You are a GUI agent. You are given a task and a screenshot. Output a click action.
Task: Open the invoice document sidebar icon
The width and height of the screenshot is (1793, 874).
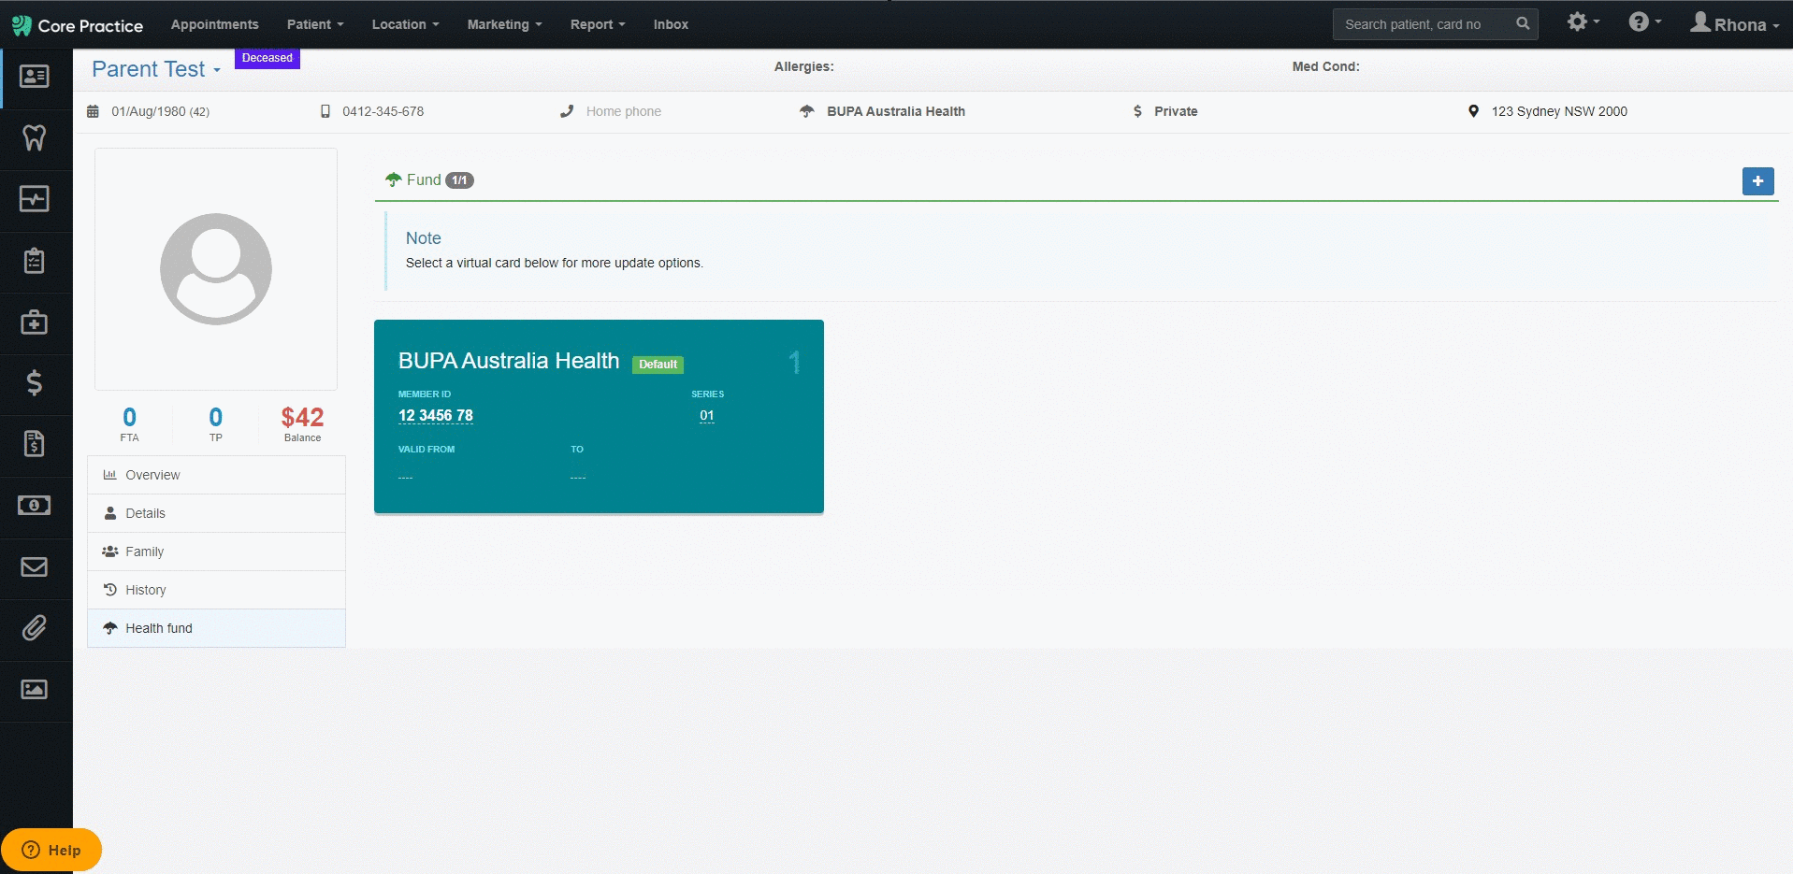click(x=35, y=444)
